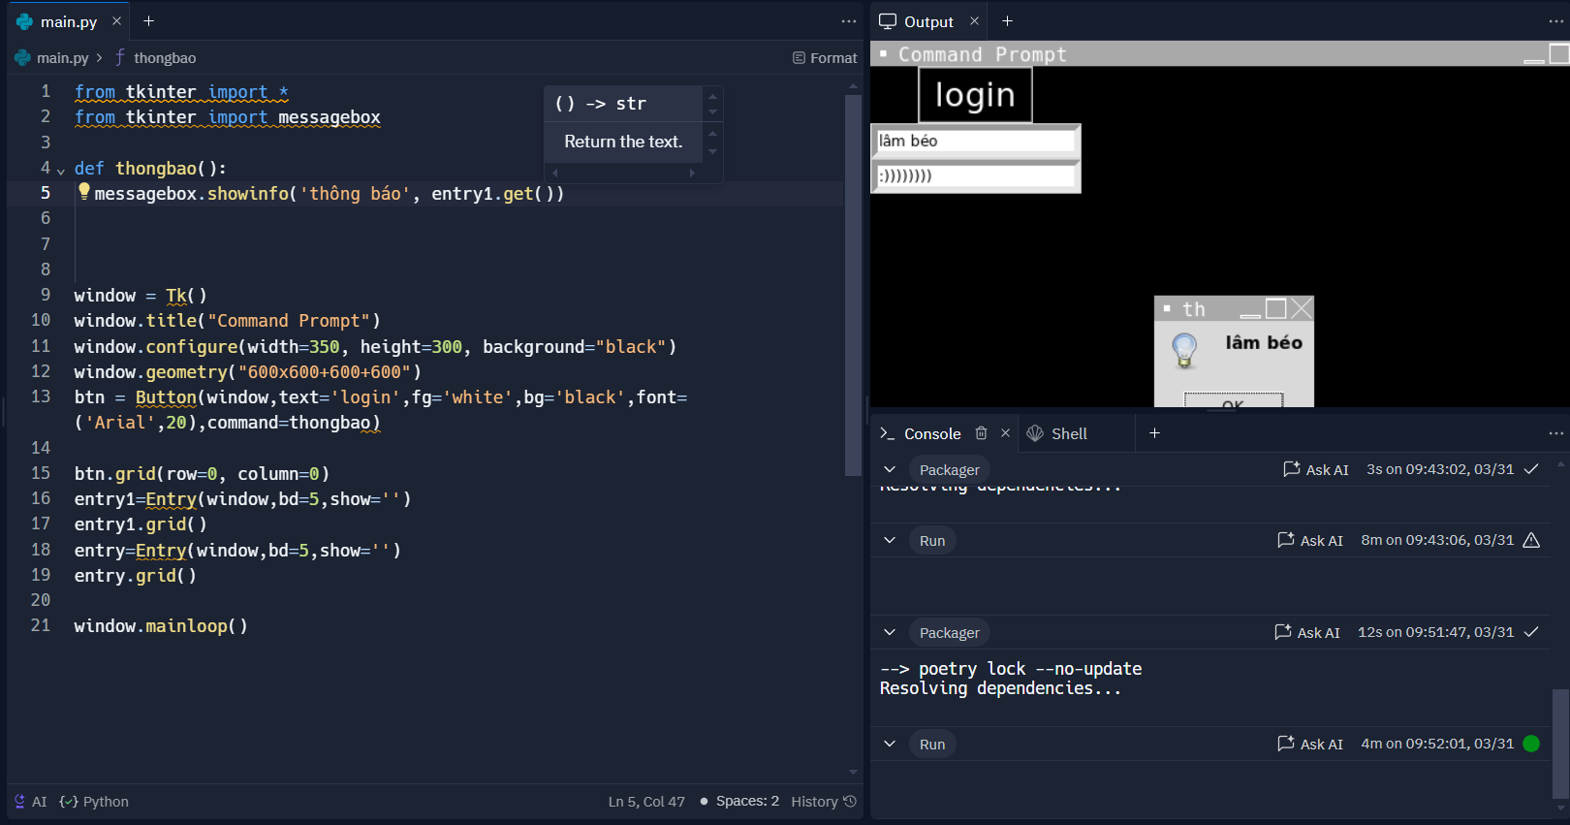Open file History in status bar
The width and height of the screenshot is (1570, 825).
[x=824, y=802]
